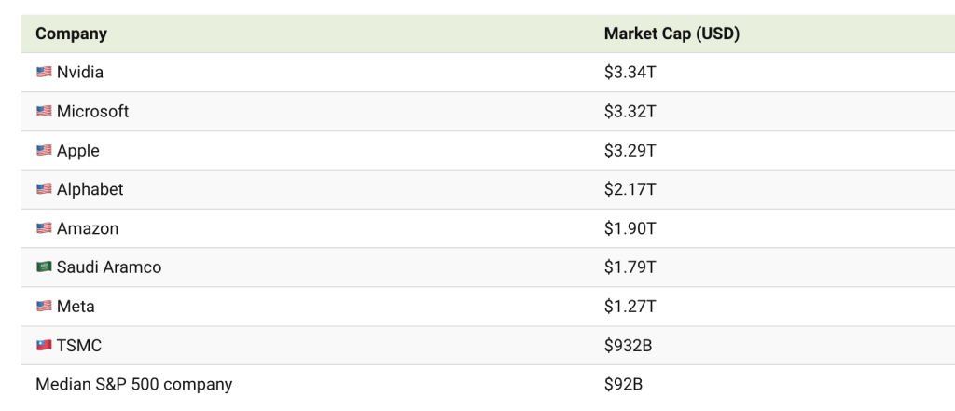Click the Market Cap (USD) column header
This screenshot has height=411, width=955.
[671, 34]
